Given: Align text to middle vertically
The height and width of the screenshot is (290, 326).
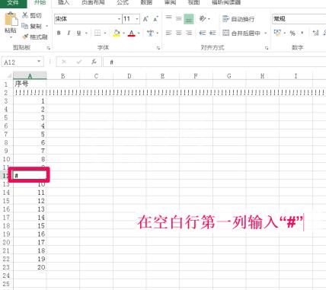Looking at the screenshot, I should point(179,19).
